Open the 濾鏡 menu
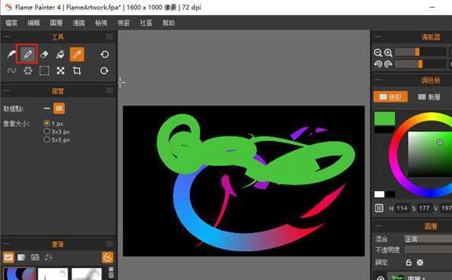Screen dimensions: 452x280 tap(79, 23)
